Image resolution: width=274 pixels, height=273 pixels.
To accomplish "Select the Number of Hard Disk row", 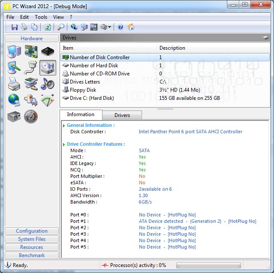I will pyautogui.click(x=93, y=66).
